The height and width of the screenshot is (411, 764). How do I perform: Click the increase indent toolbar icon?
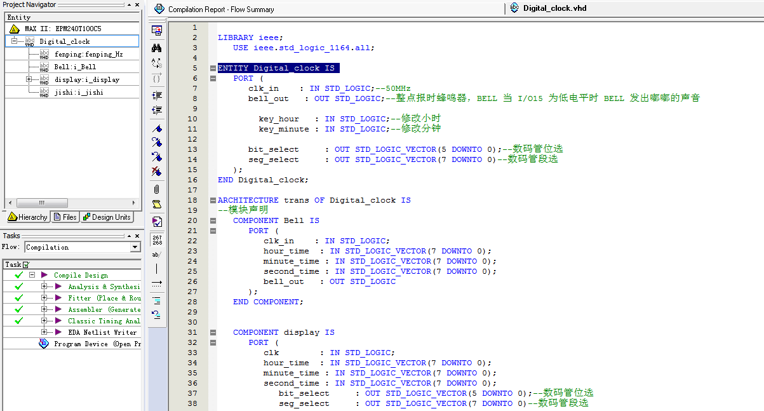[157, 95]
